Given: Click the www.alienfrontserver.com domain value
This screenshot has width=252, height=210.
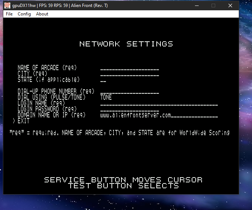Looking at the screenshot, I should (135, 115).
